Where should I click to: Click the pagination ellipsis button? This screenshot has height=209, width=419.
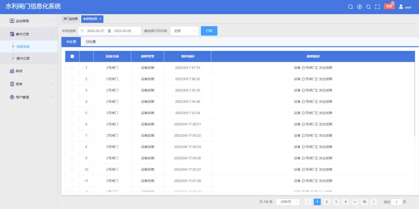pyautogui.click(x=355, y=202)
